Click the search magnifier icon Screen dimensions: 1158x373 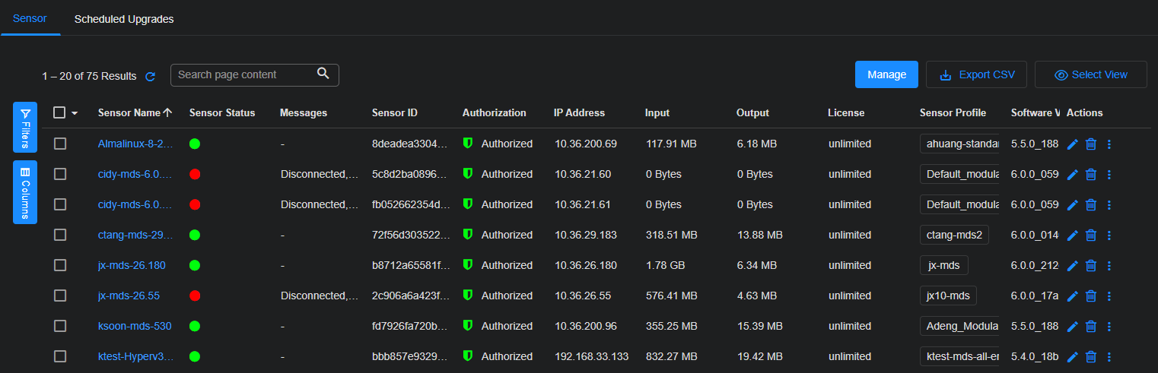pyautogui.click(x=323, y=74)
